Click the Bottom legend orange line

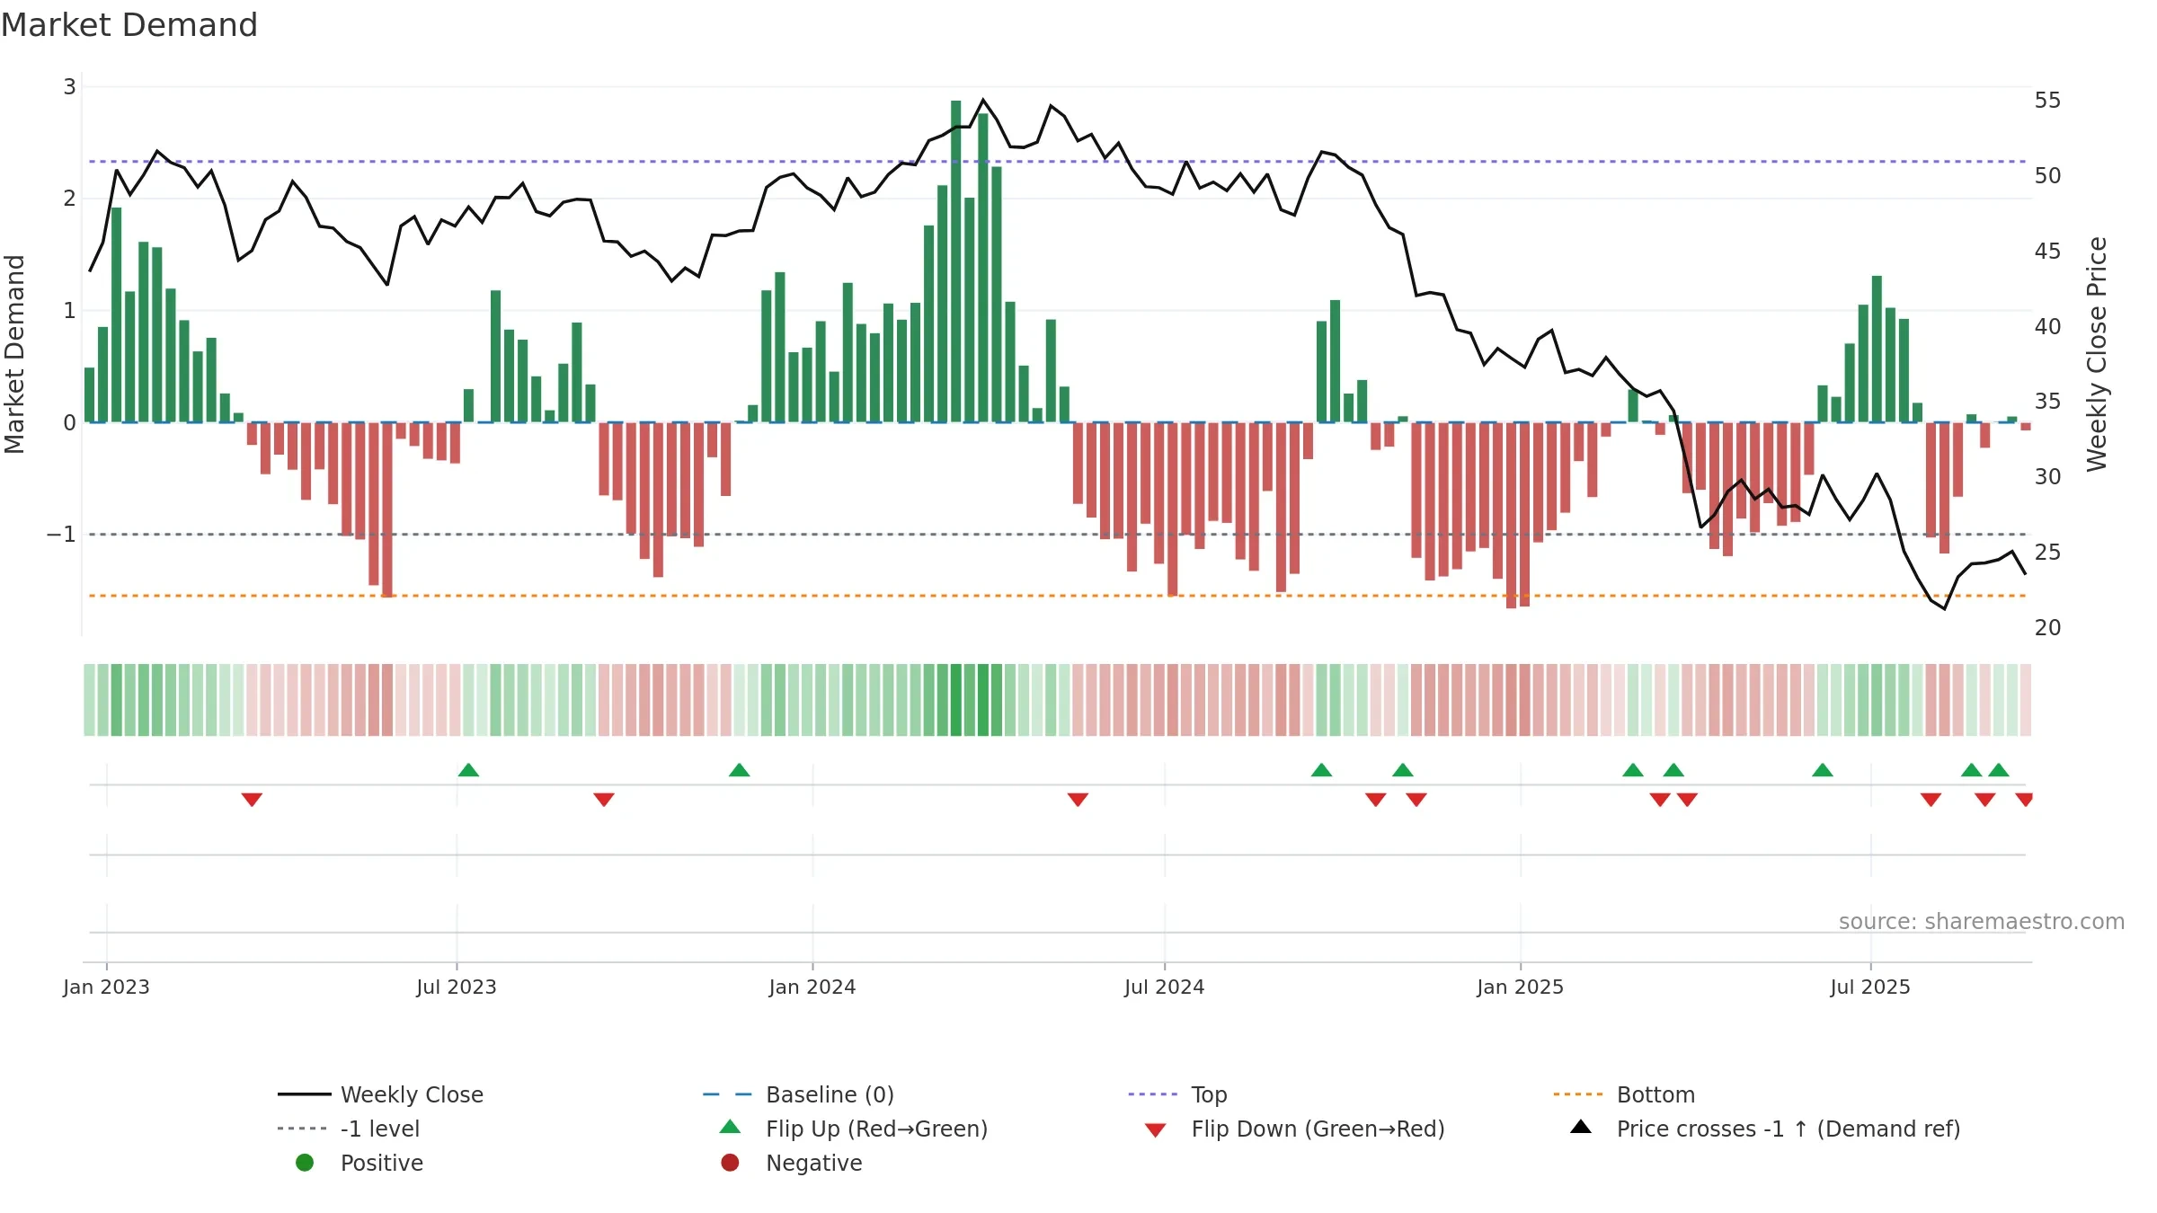(x=1578, y=1094)
